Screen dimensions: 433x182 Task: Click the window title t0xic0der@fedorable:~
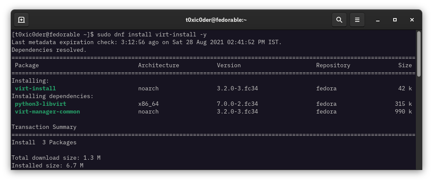pos(216,20)
